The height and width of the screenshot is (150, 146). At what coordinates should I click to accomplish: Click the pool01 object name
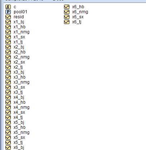pos(20,12)
